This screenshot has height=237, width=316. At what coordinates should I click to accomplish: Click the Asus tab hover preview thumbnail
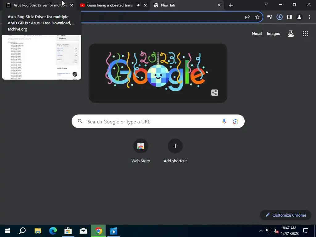42,57
